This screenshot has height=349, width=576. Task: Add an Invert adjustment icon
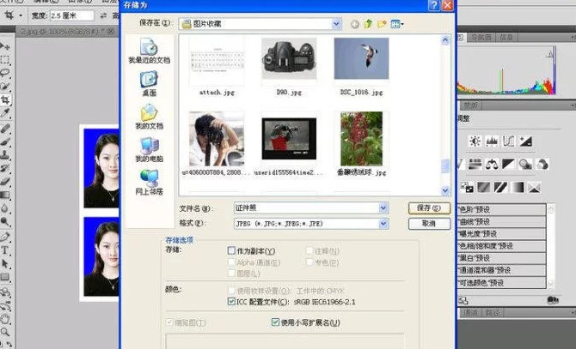pyautogui.click(x=467, y=188)
